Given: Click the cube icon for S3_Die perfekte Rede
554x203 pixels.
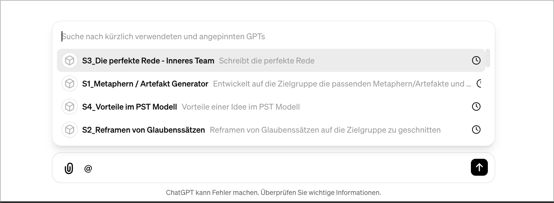Looking at the screenshot, I should pos(70,60).
